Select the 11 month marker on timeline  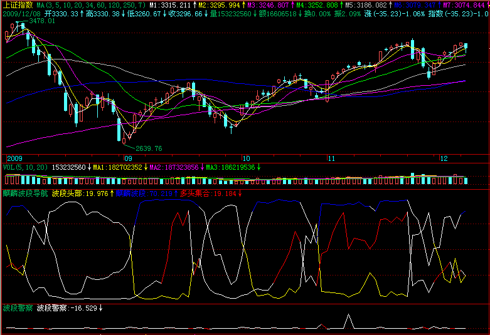point(332,158)
